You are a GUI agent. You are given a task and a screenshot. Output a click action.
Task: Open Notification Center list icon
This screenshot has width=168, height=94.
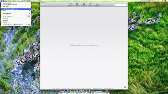(x=165, y=1)
